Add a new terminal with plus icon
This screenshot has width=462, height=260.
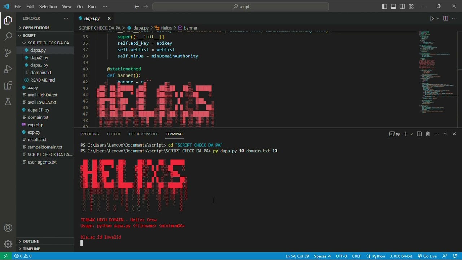406,134
